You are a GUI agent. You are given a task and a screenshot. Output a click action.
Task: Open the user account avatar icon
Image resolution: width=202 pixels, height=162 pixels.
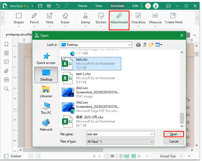pos(156,6)
